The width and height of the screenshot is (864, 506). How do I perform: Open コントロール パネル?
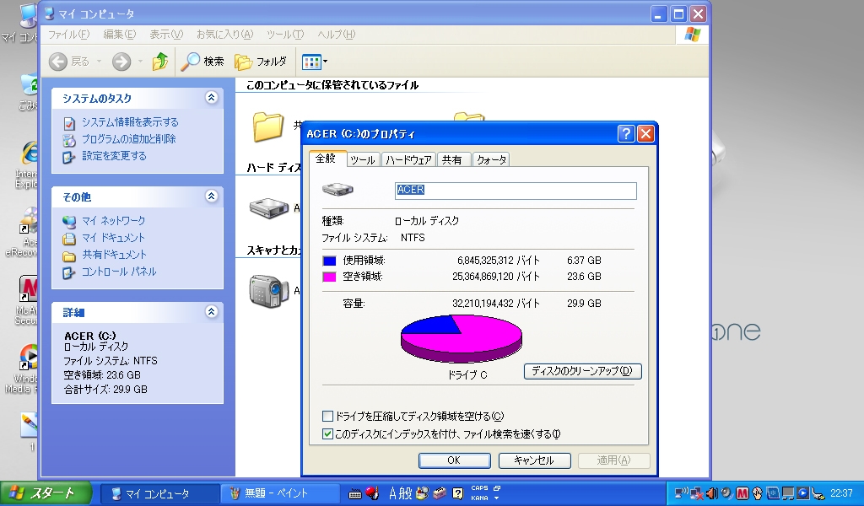pyautogui.click(x=118, y=272)
